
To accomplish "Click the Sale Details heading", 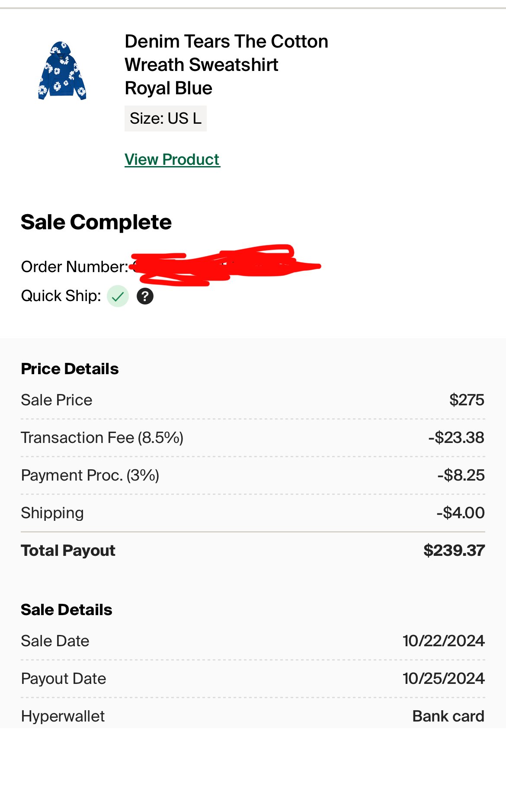I will coord(67,610).
